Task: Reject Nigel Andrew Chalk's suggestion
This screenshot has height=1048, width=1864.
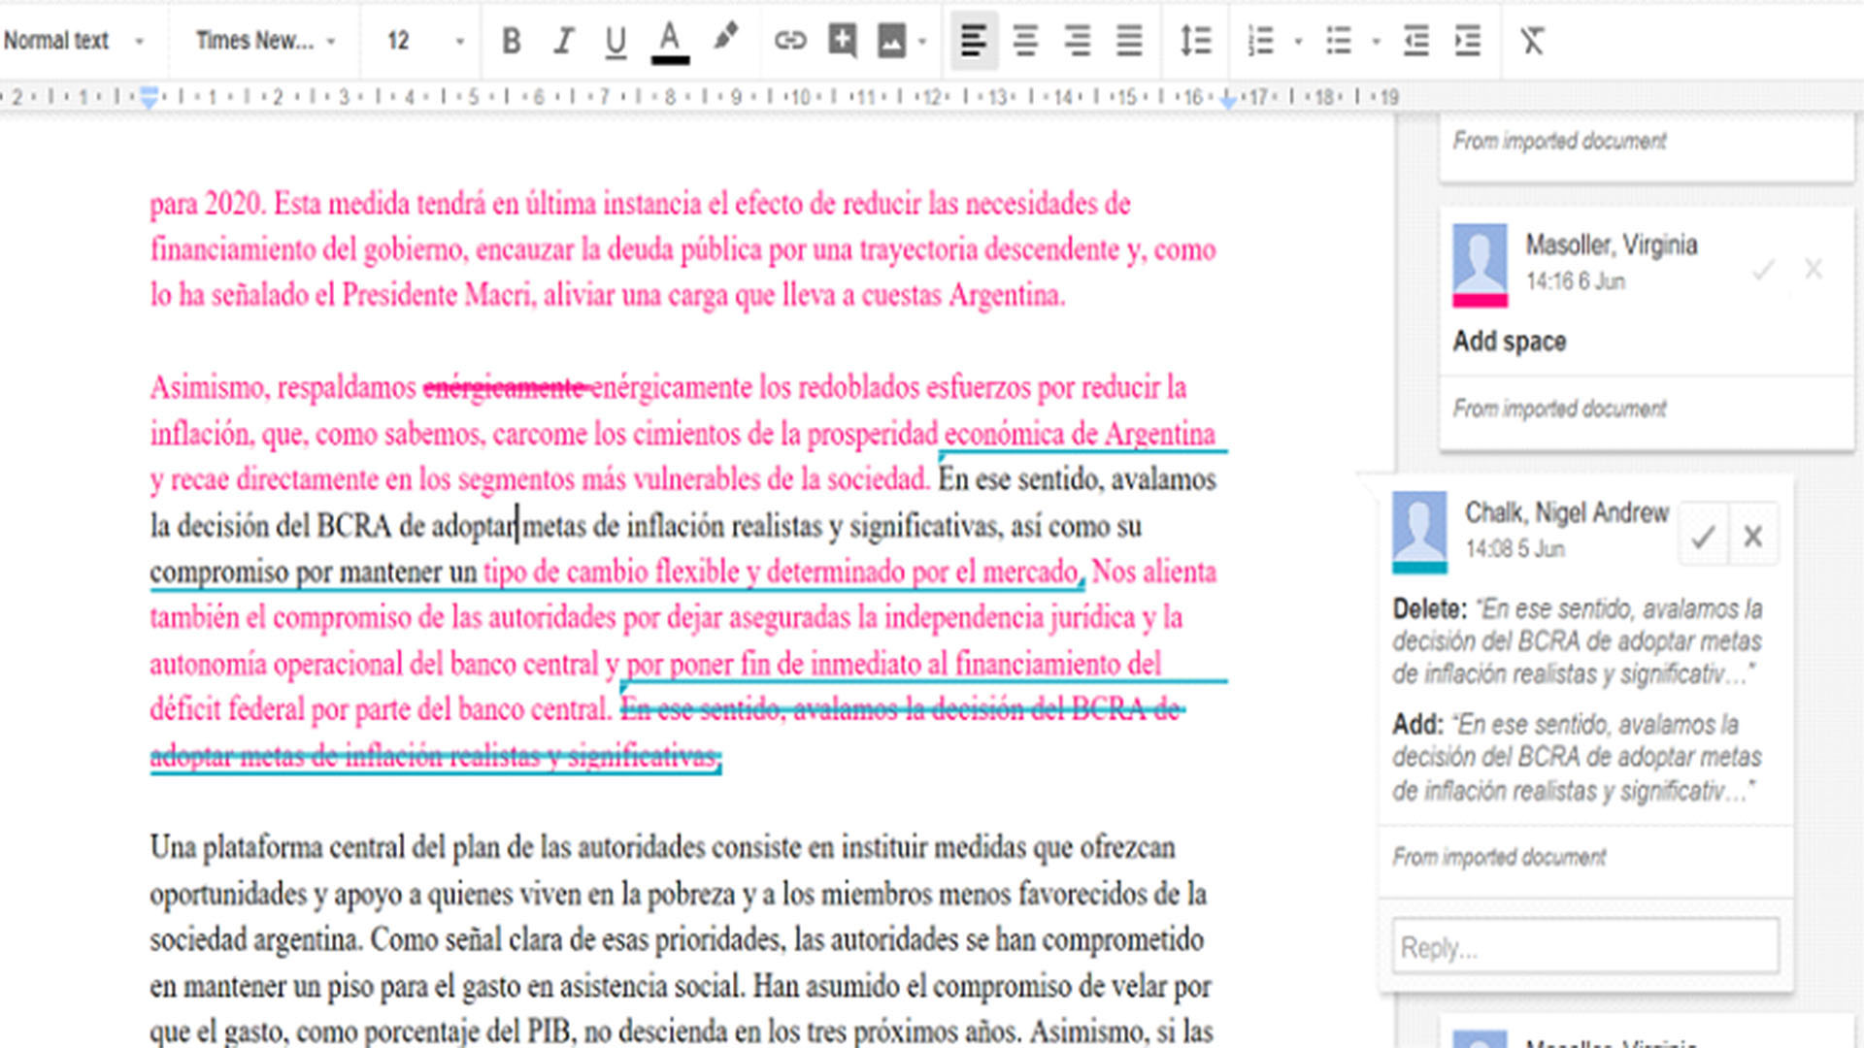Action: tap(1752, 536)
